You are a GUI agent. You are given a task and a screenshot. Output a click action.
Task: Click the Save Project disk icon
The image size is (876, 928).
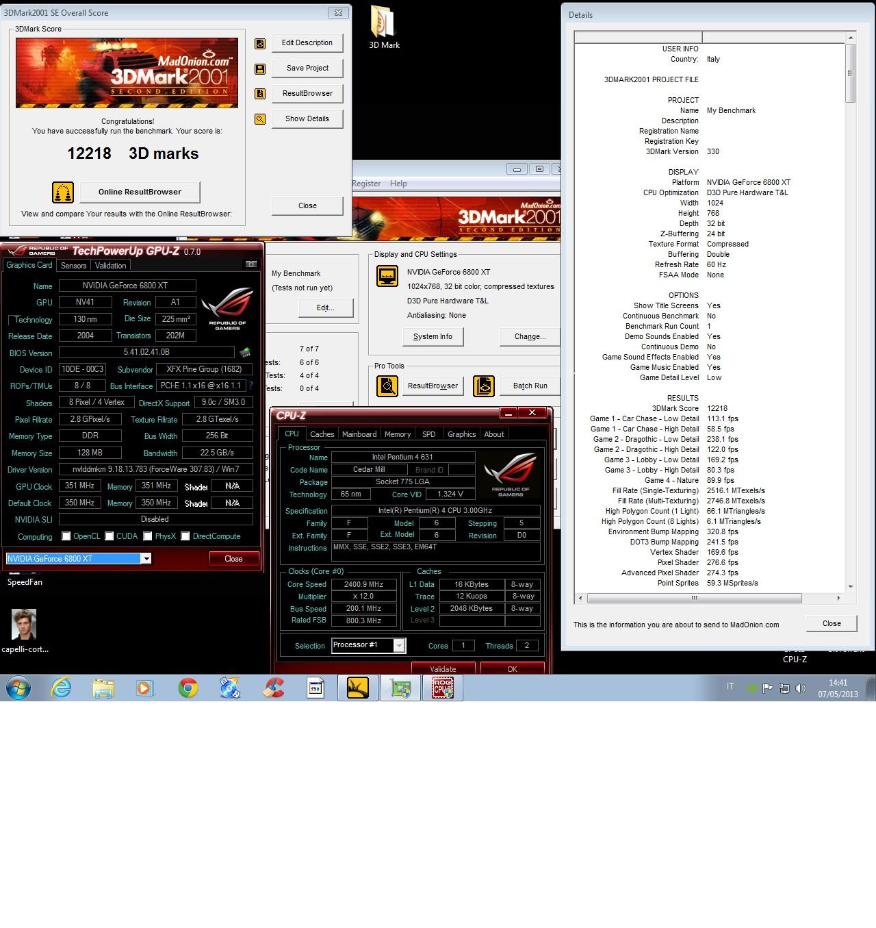[x=260, y=68]
